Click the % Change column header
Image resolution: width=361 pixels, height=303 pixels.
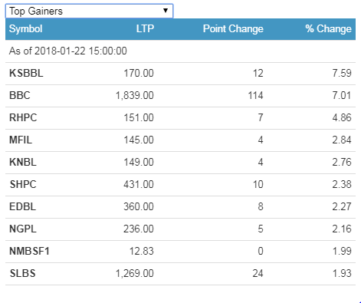click(x=328, y=28)
